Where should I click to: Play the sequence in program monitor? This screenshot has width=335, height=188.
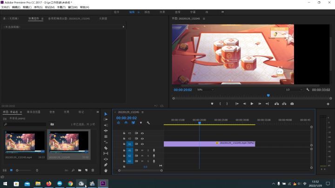[x=252, y=104]
